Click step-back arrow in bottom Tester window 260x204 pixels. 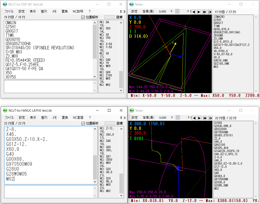coord(194,118)
